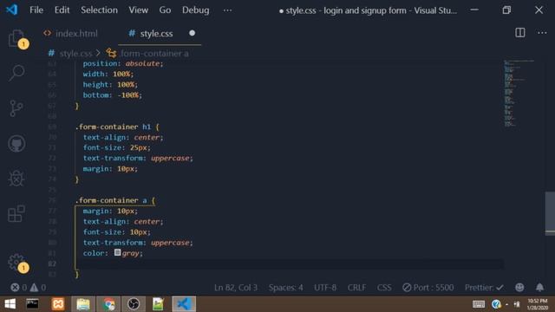Click the '.form-container a {' selector line

coord(115,200)
